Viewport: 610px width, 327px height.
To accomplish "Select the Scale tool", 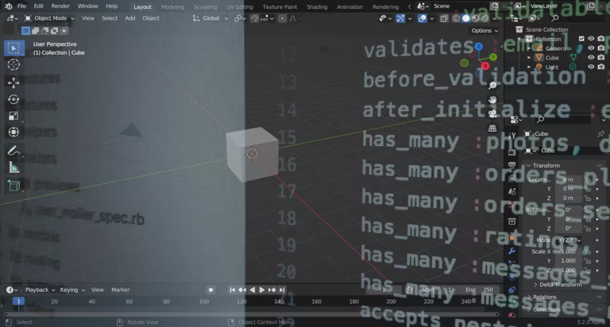I will click(14, 116).
